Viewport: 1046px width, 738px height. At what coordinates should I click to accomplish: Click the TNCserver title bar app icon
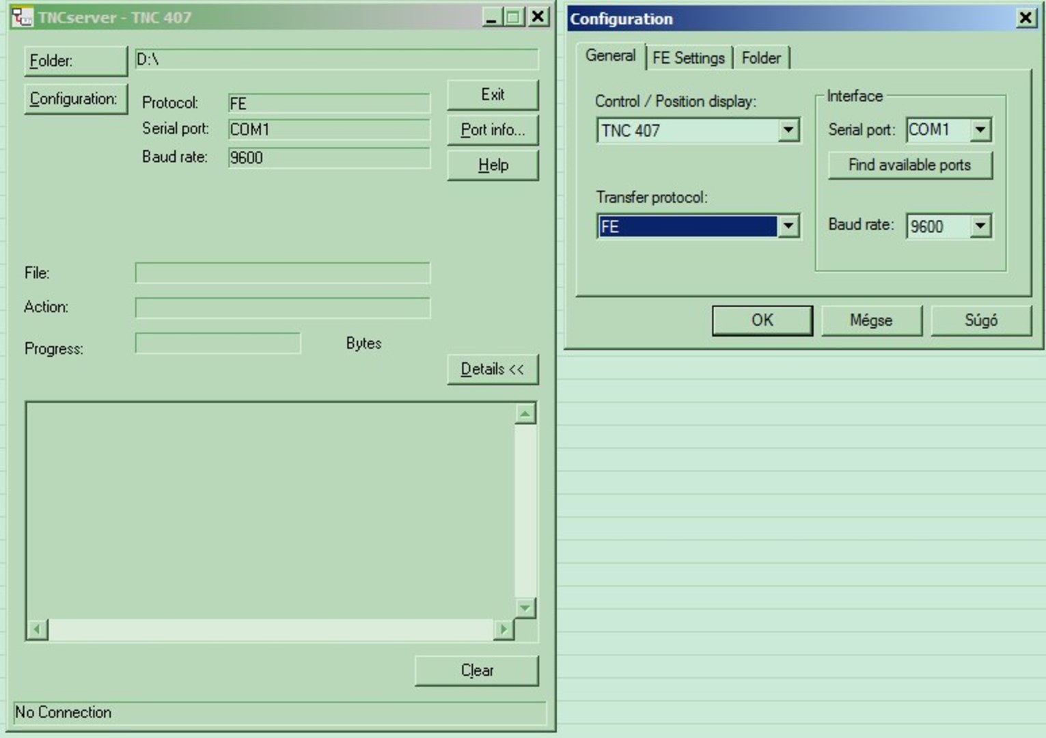pos(22,17)
